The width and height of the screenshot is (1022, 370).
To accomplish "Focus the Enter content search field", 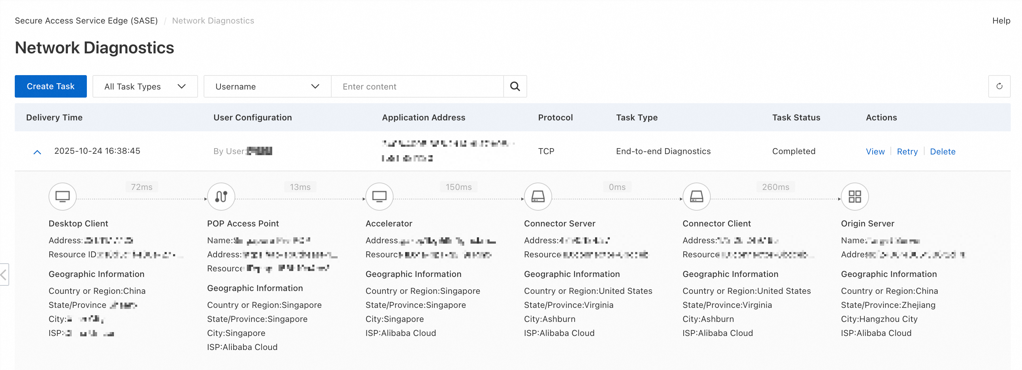I will (x=417, y=86).
